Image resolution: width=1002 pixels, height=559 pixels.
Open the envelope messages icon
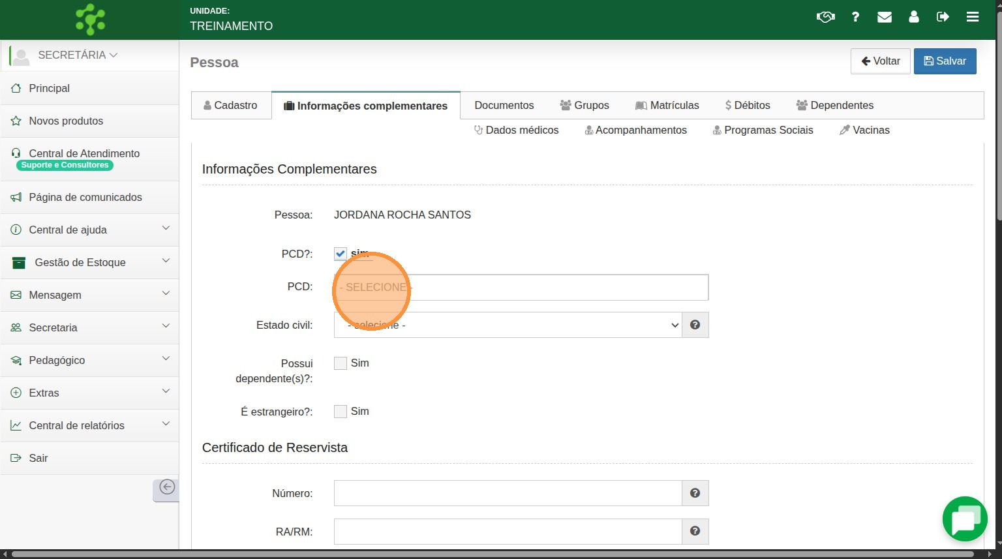(x=885, y=17)
